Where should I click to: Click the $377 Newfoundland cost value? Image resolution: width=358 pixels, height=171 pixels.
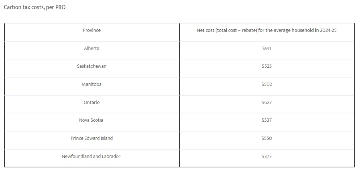267,157
